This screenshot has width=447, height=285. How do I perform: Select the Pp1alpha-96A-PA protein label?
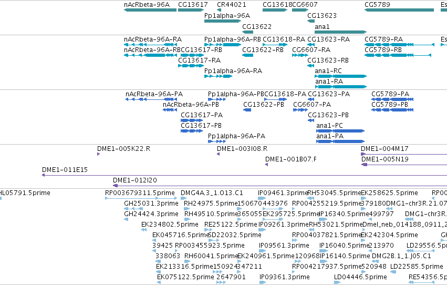236,136
